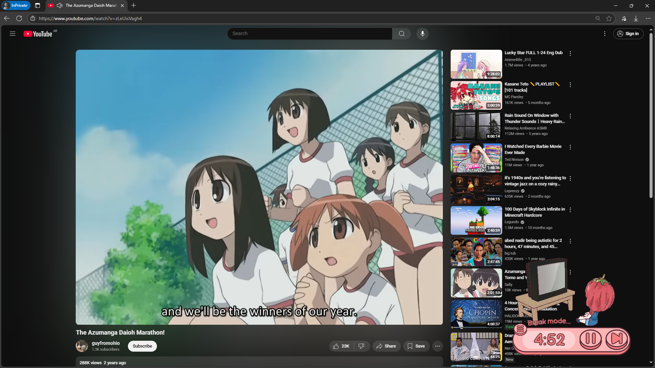
Task: Open 100 Days of Skyblock thumbnail
Action: (476, 220)
